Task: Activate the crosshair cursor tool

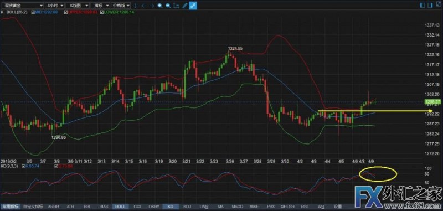Action: 136,6
